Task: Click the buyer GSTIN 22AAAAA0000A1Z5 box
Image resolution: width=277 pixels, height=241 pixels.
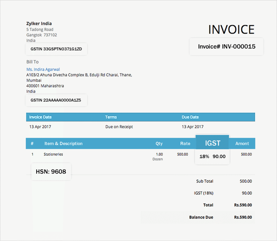Action: point(56,100)
